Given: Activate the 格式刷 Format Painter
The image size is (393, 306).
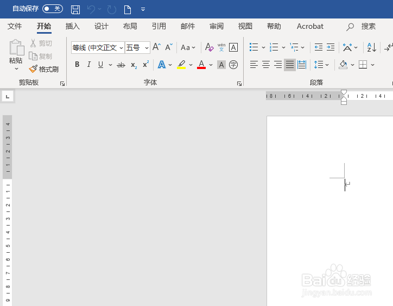Looking at the screenshot, I should tap(43, 69).
